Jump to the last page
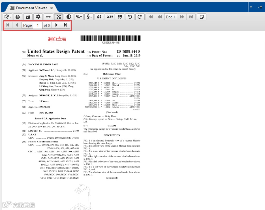 pyautogui.click(x=65, y=25)
